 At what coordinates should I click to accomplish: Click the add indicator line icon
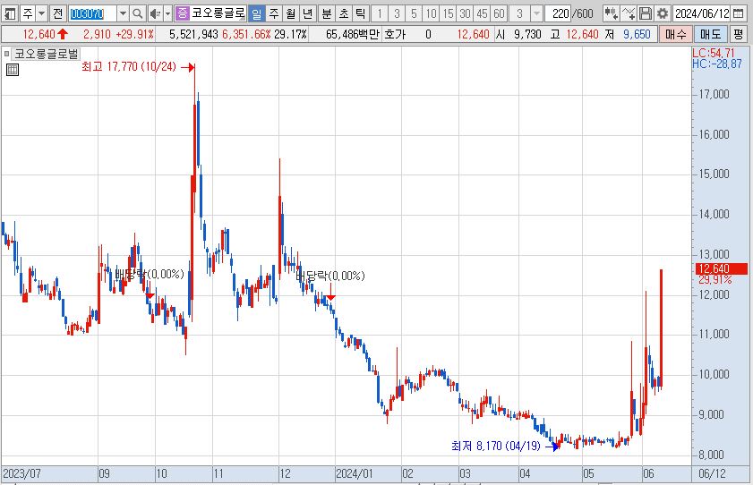[629, 13]
